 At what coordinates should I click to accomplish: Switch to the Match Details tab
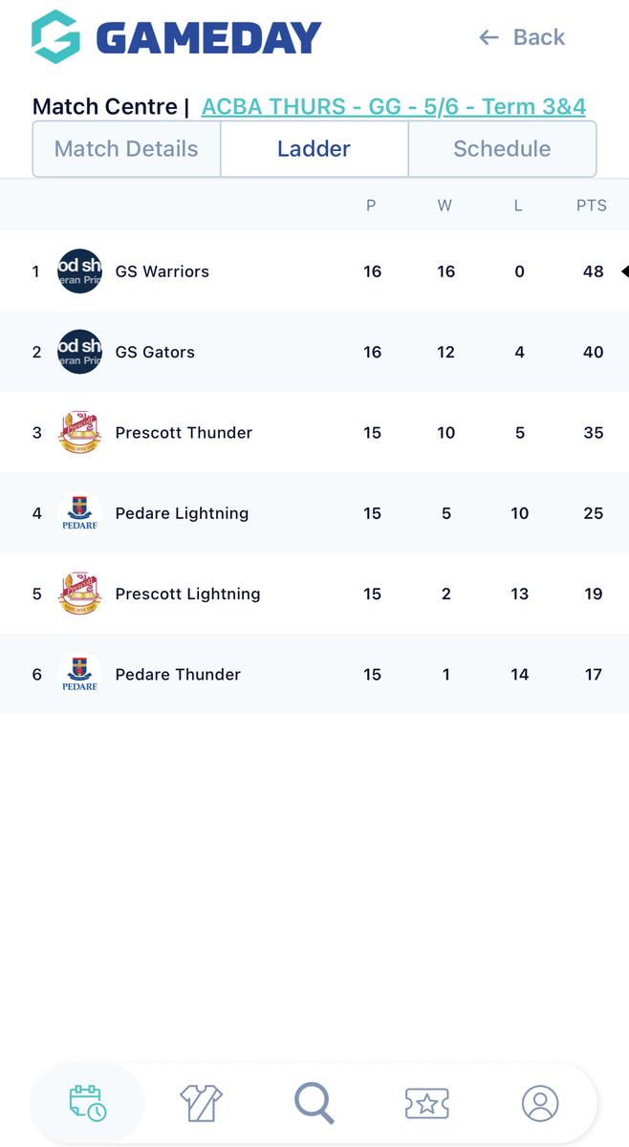pos(126,149)
